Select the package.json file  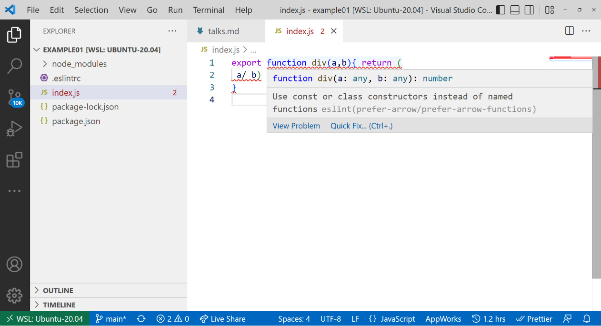click(x=76, y=121)
